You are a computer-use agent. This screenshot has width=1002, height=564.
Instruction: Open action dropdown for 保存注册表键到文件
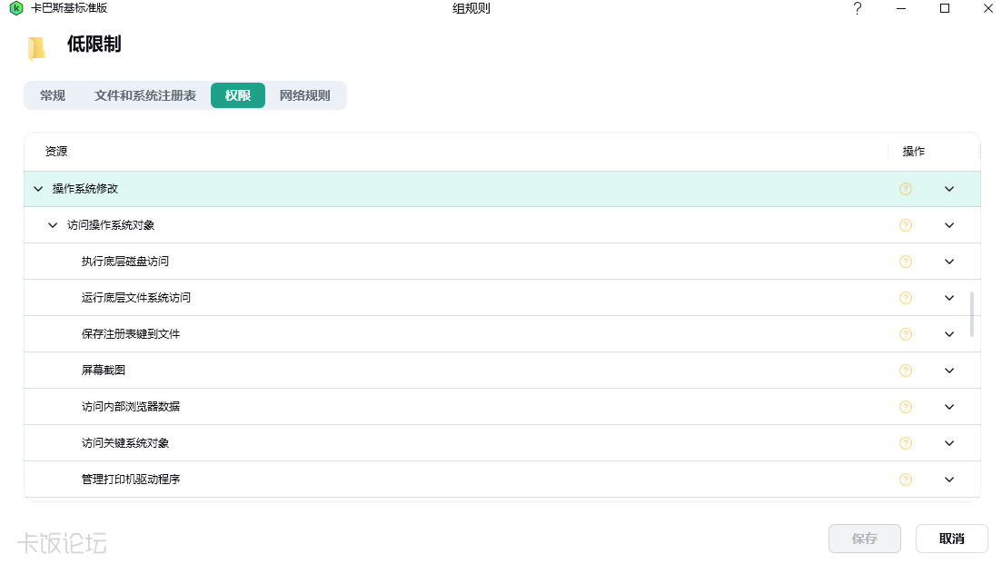coord(949,334)
